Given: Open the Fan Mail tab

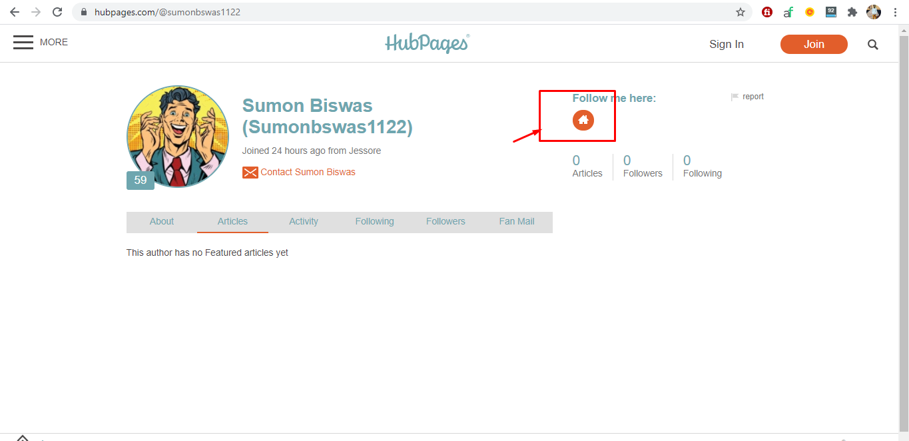Looking at the screenshot, I should [x=517, y=222].
